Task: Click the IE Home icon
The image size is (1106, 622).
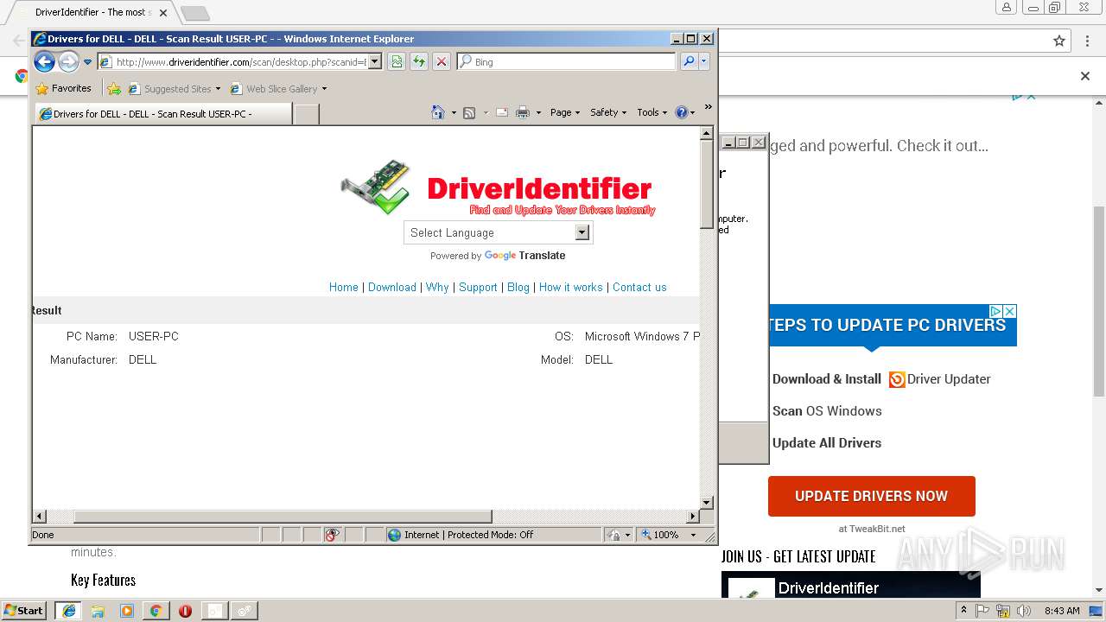Action: click(x=438, y=112)
